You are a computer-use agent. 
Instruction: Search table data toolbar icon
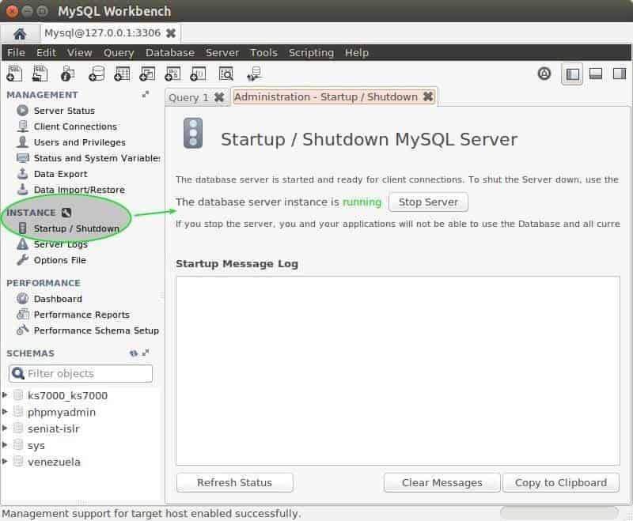[x=226, y=74]
